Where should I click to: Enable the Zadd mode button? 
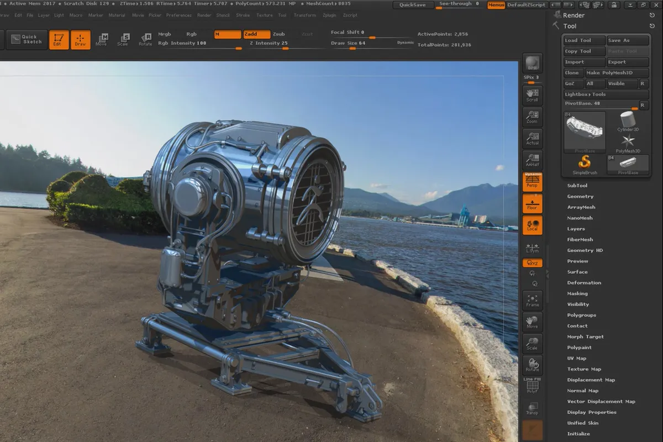[257, 34]
